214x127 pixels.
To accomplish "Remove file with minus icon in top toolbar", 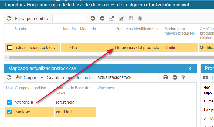I will pos(102,19).
